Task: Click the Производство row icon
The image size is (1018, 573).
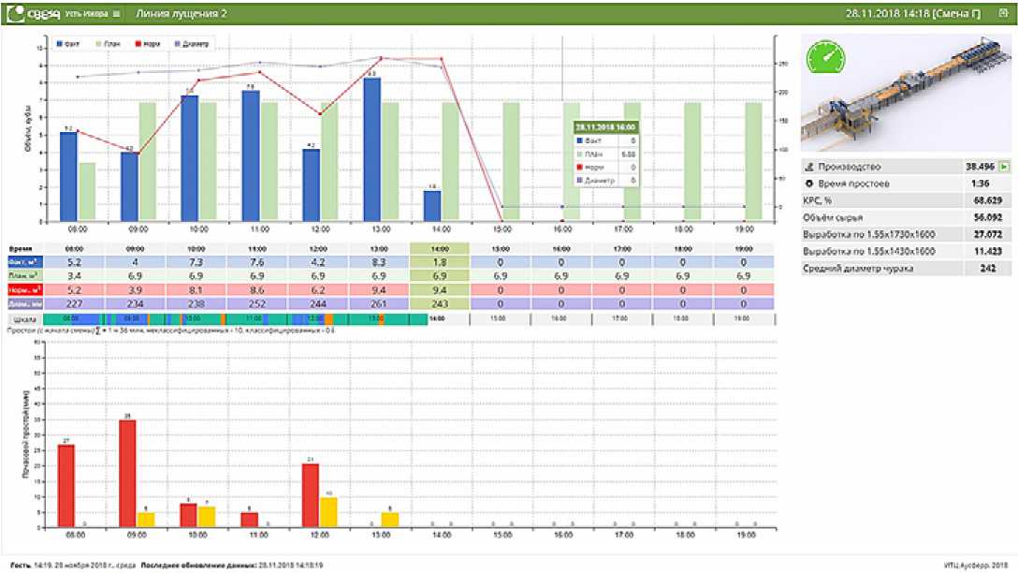Action: (x=809, y=167)
